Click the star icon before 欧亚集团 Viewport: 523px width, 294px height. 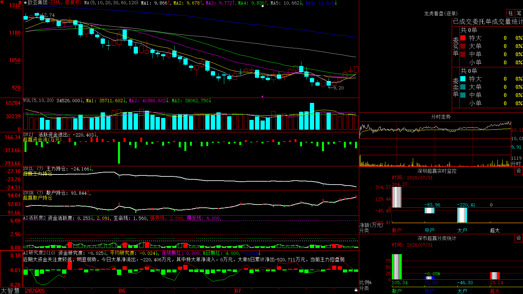25,3
